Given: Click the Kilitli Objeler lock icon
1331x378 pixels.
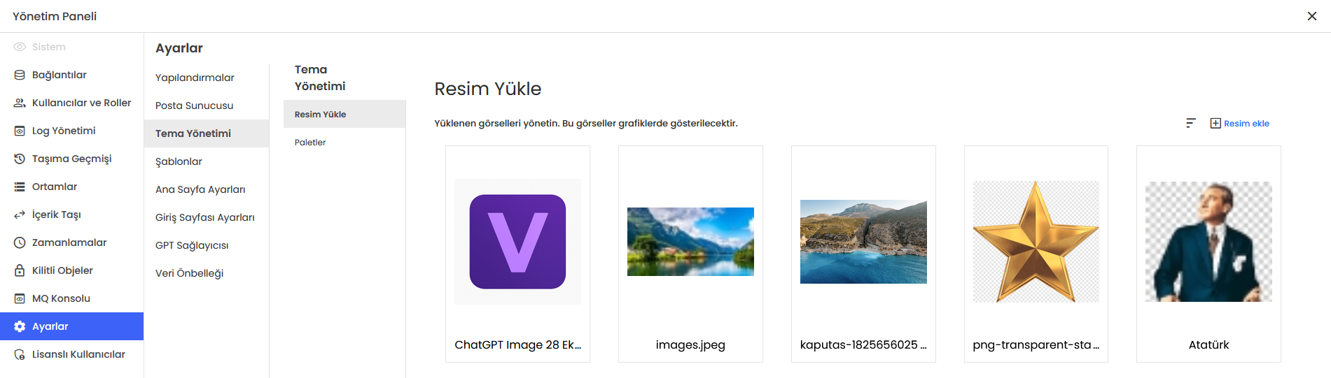Looking at the screenshot, I should click(20, 270).
